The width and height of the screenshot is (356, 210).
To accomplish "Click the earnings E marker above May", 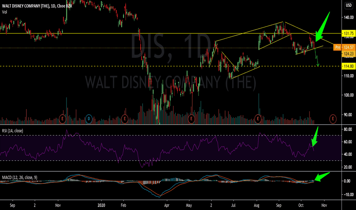I will [191, 119].
